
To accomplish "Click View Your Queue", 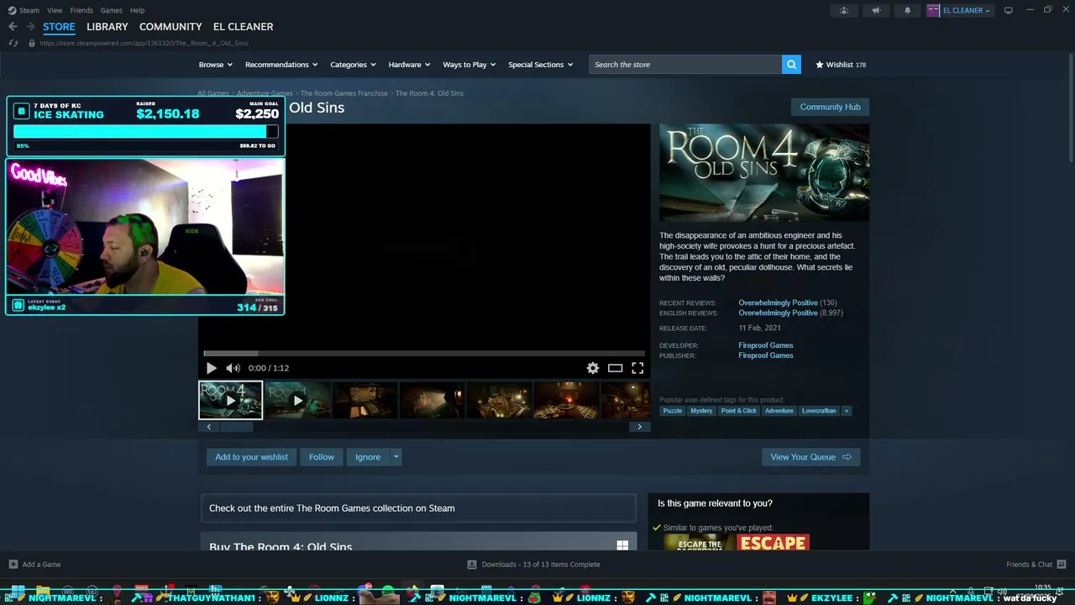I will point(810,457).
